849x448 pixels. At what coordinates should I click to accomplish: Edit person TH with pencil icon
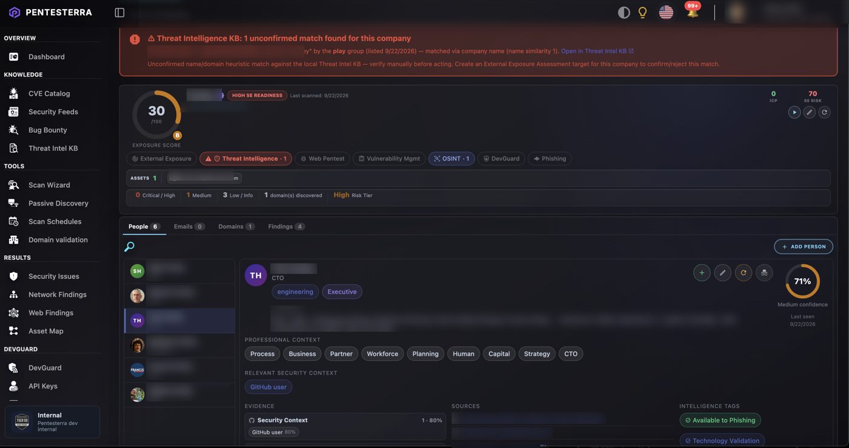722,273
